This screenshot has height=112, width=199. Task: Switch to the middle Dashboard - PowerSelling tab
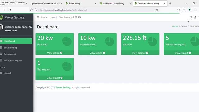(113, 3)
